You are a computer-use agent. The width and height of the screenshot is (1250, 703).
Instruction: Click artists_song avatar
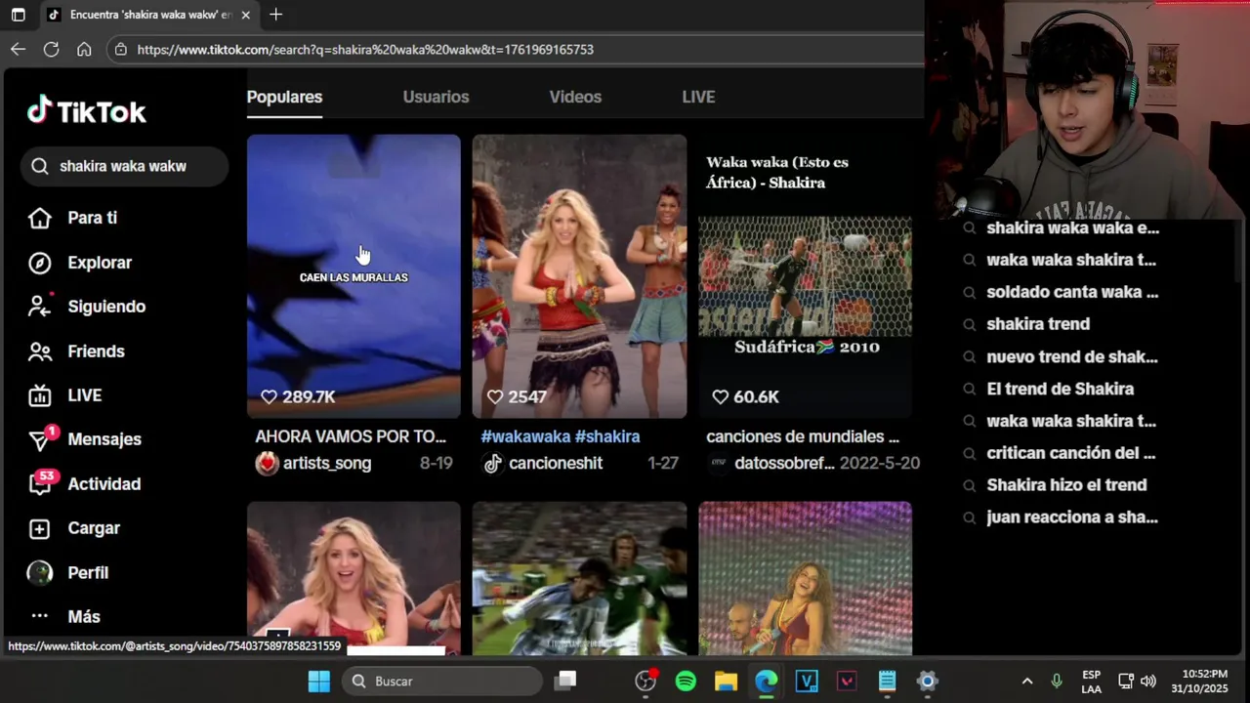pyautogui.click(x=267, y=463)
